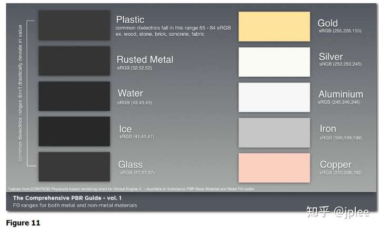The height and width of the screenshot is (229, 379).
Task: Select the Silver color swatch
Action: click(x=274, y=62)
